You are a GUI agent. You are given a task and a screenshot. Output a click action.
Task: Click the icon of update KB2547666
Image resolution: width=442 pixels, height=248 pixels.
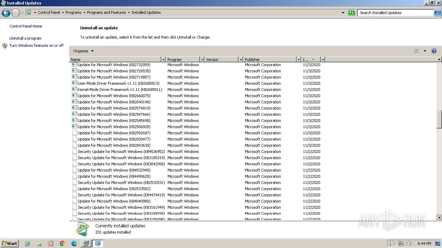74,114
